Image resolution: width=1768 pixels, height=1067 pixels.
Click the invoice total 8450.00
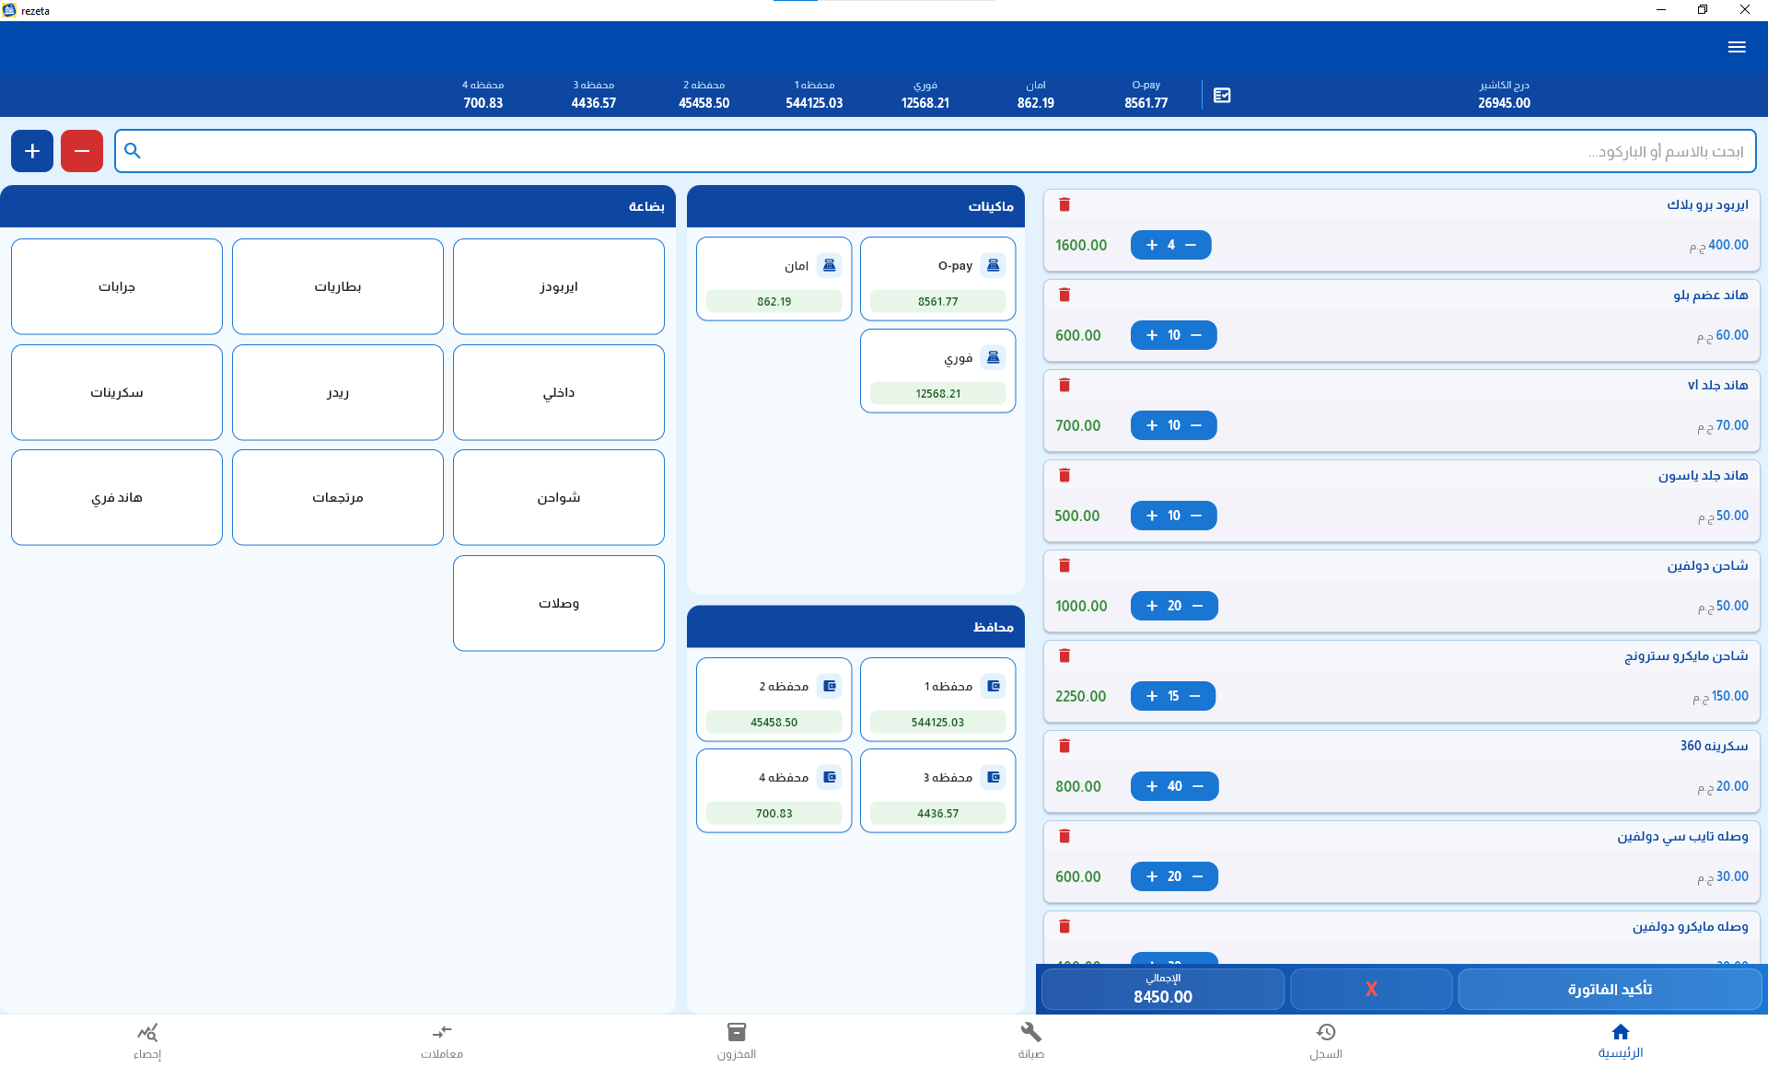(x=1163, y=997)
